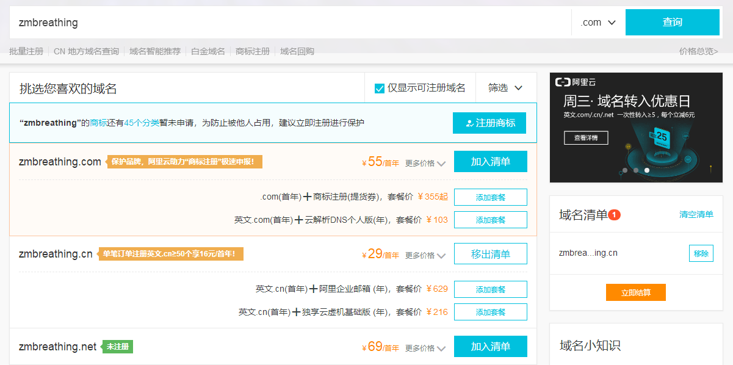Screen dimensions: 733x365
Task: Open 域名智能推荐 link
Action: [155, 51]
